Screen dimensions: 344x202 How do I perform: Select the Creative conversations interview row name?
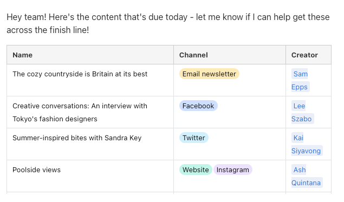pos(80,112)
